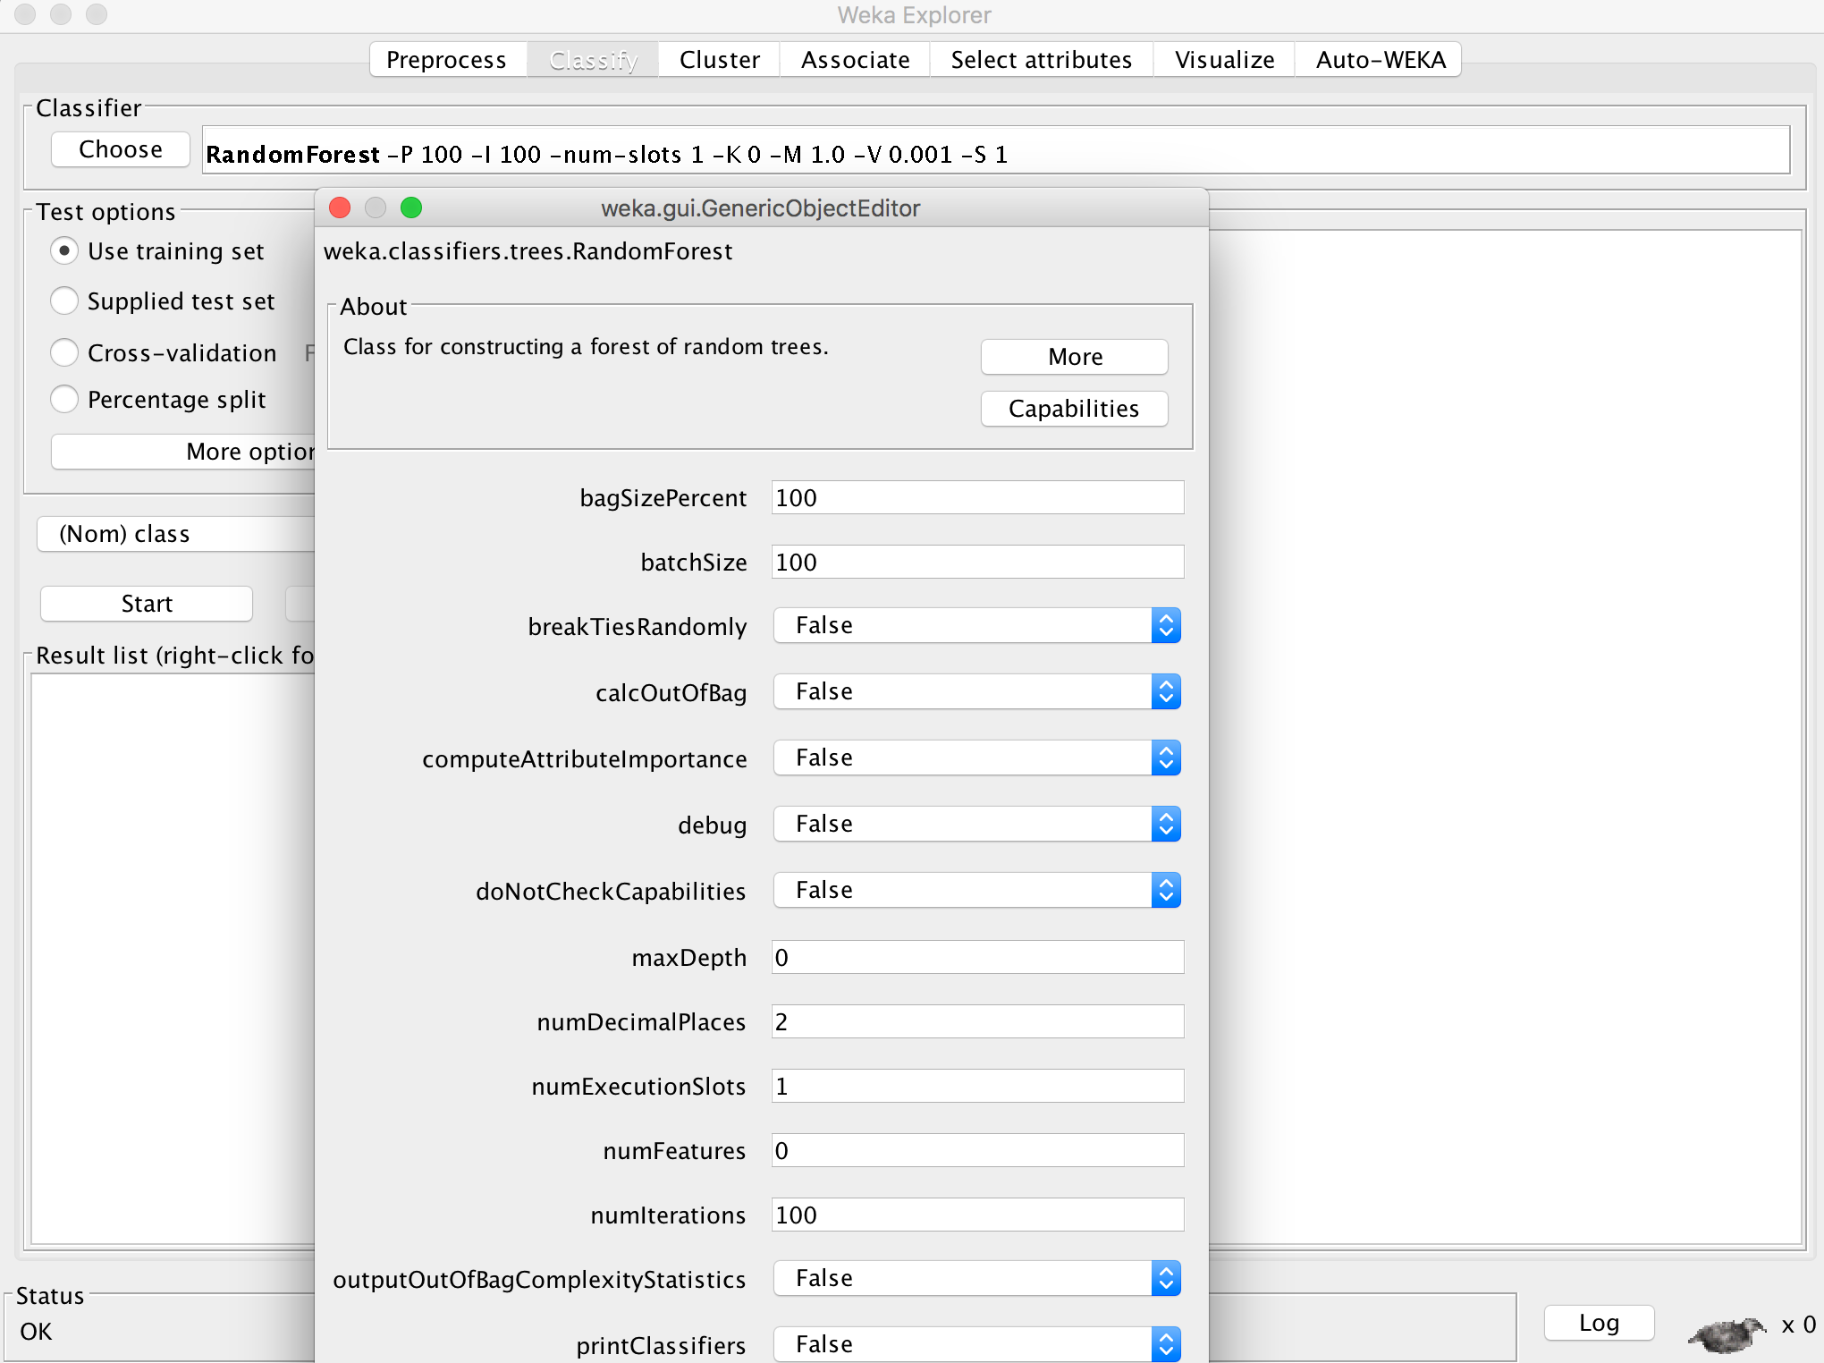Click green zoom button of GenericObjectEditor
Screen dimensions: 1824x1363
coord(411,208)
